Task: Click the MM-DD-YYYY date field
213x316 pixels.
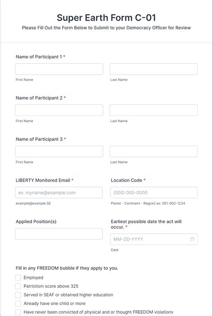Action: tap(154, 239)
